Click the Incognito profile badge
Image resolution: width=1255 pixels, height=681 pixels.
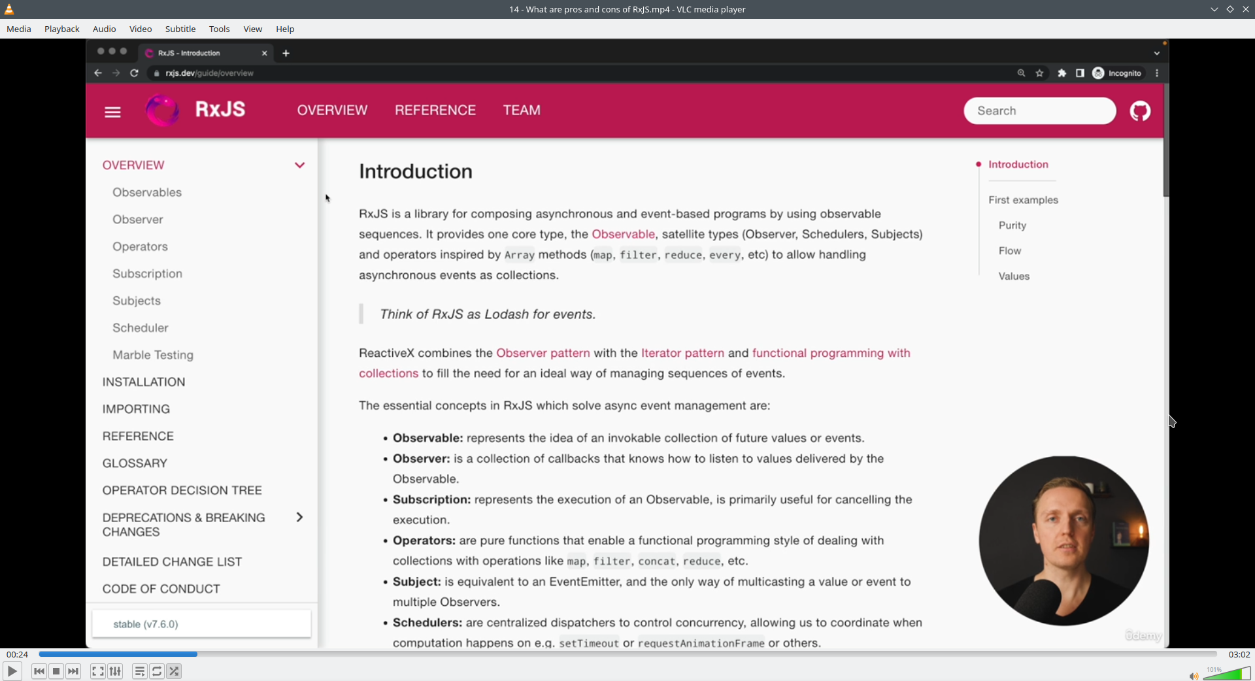1118,73
